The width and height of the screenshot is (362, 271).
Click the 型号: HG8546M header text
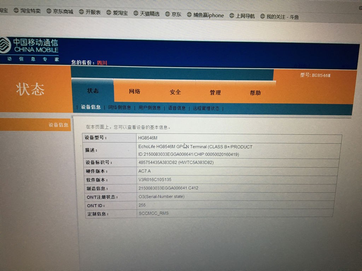315,75
